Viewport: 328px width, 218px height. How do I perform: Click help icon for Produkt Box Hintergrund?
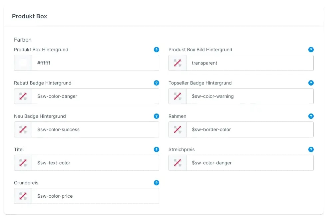(x=157, y=50)
